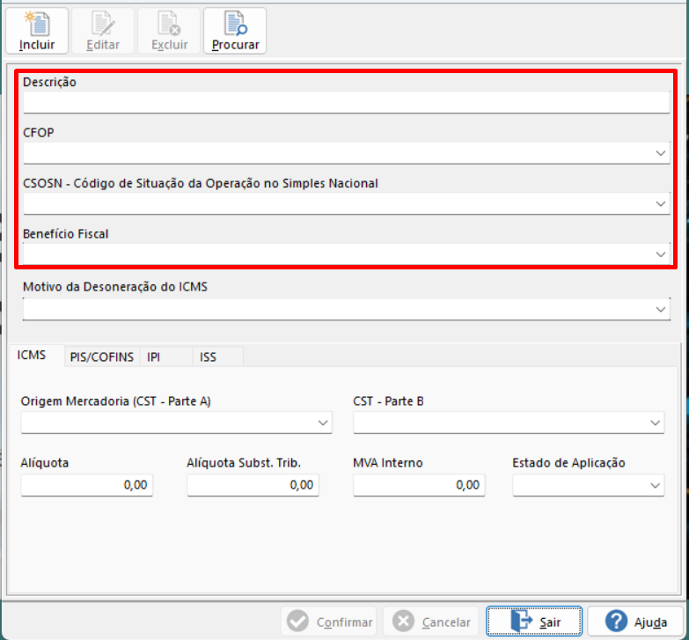Click the Sair exit button

[x=534, y=622]
